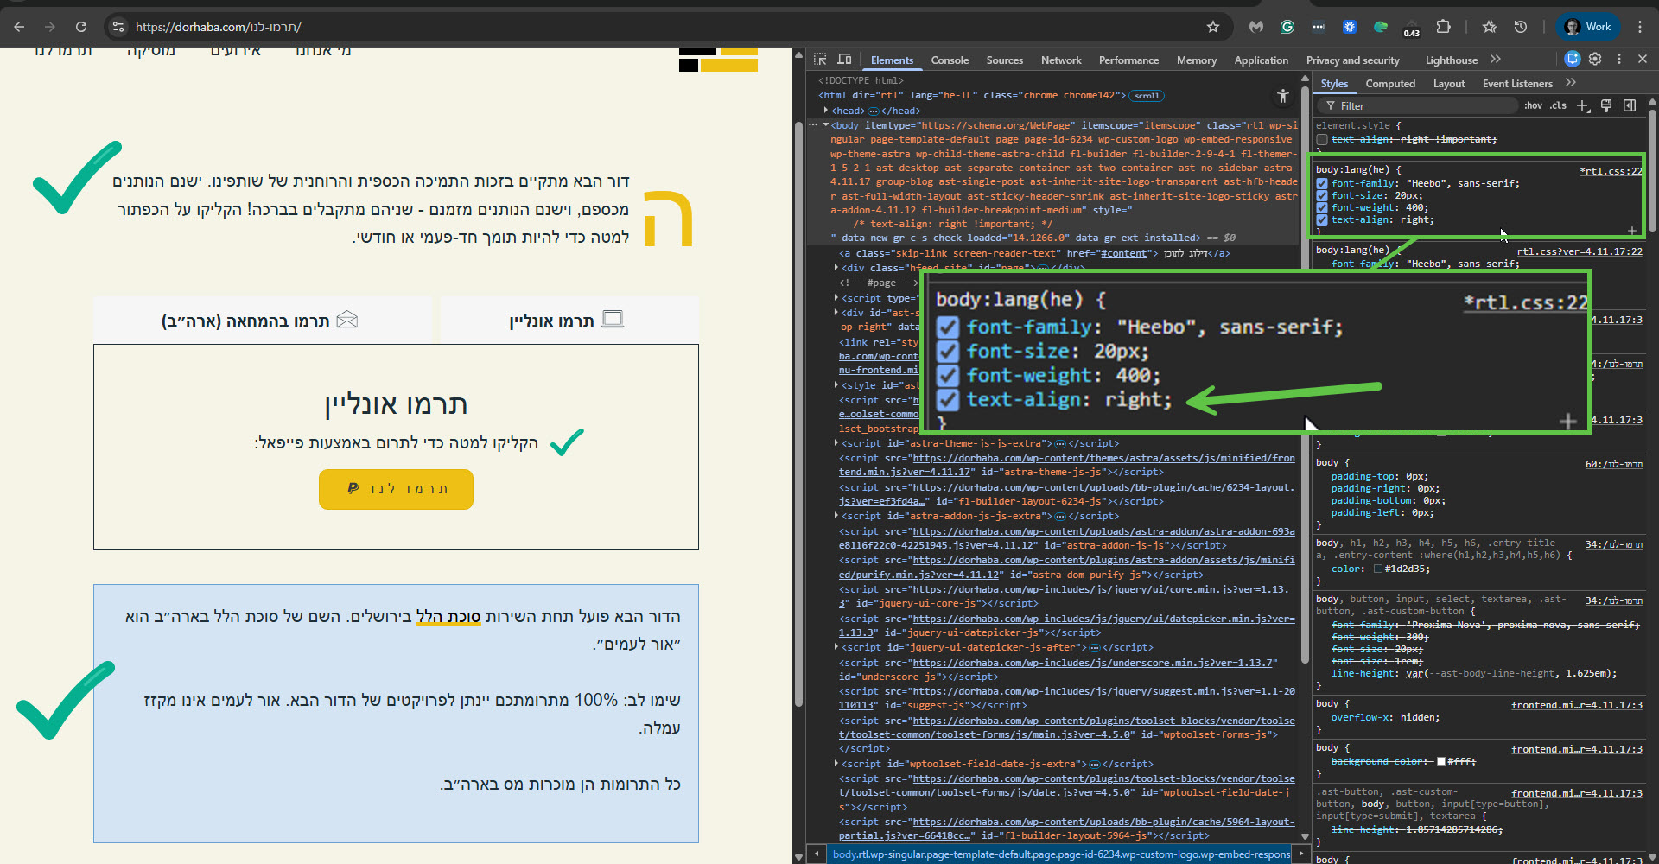
Task: Toggle the :hov element state button
Action: point(1533,105)
